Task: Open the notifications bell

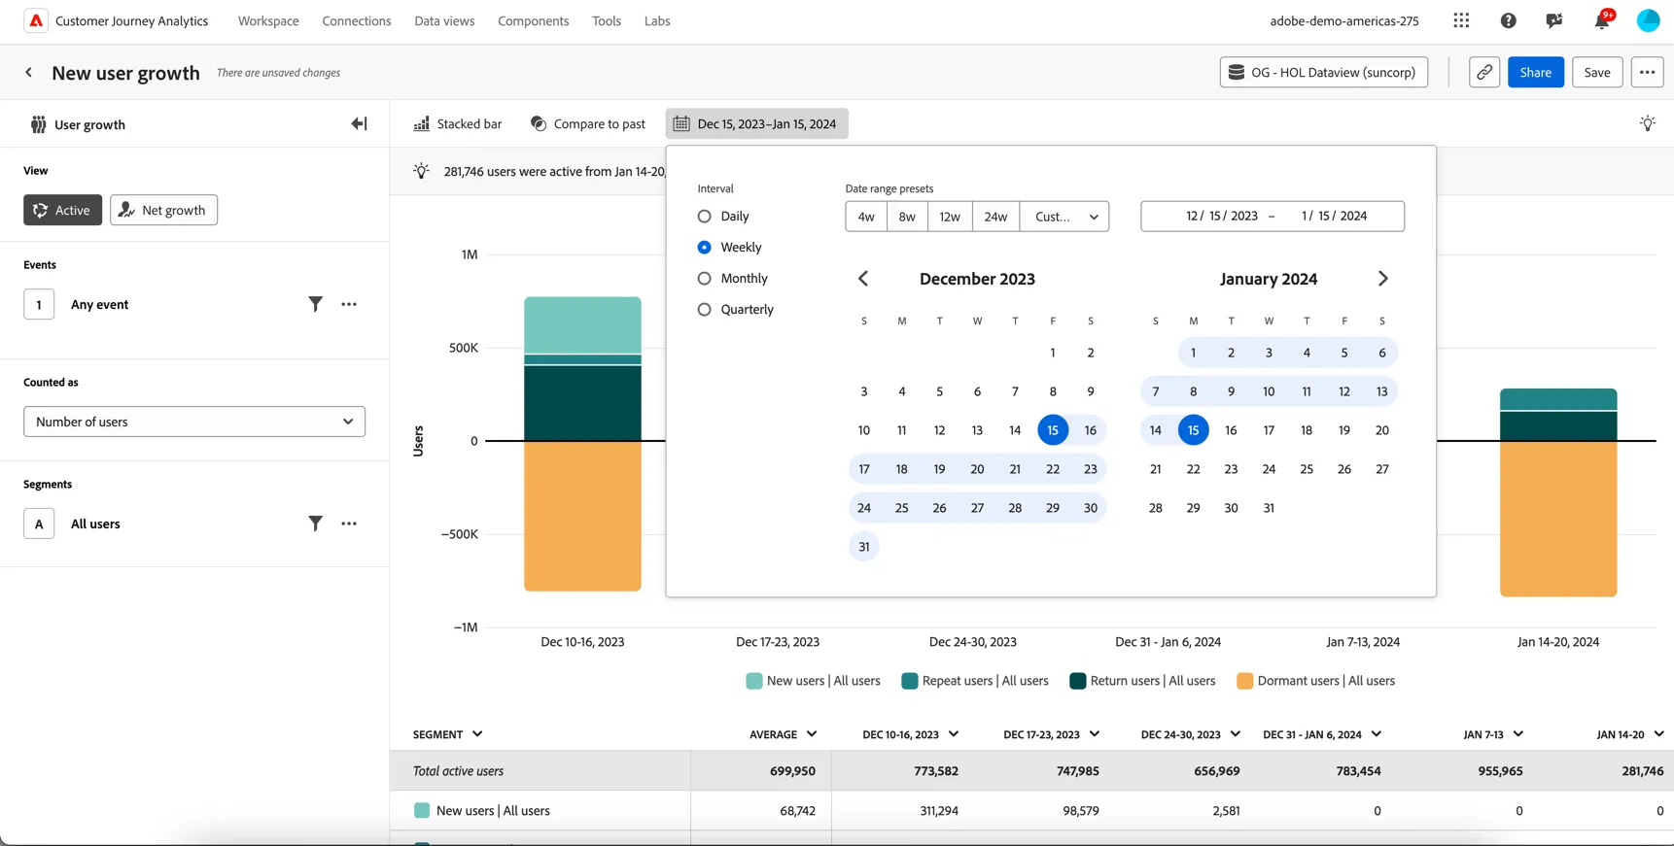Action: [1601, 20]
